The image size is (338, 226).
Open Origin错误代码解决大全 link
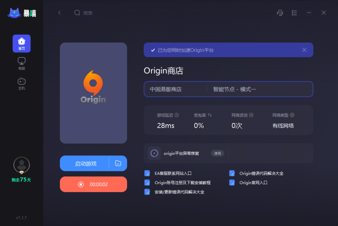pyautogui.click(x=262, y=173)
